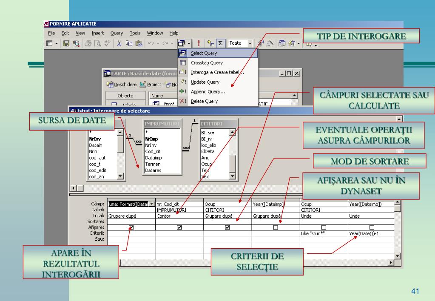435x301 pixels.
Task: Click the Redo arrow icon
Action: pos(165,43)
